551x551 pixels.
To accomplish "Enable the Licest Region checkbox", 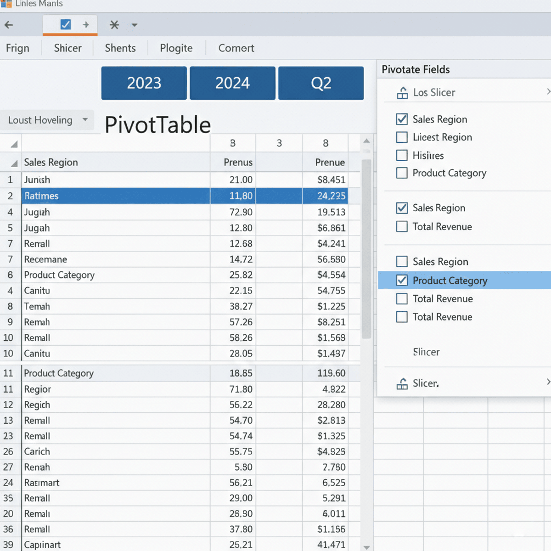I will (402, 137).
